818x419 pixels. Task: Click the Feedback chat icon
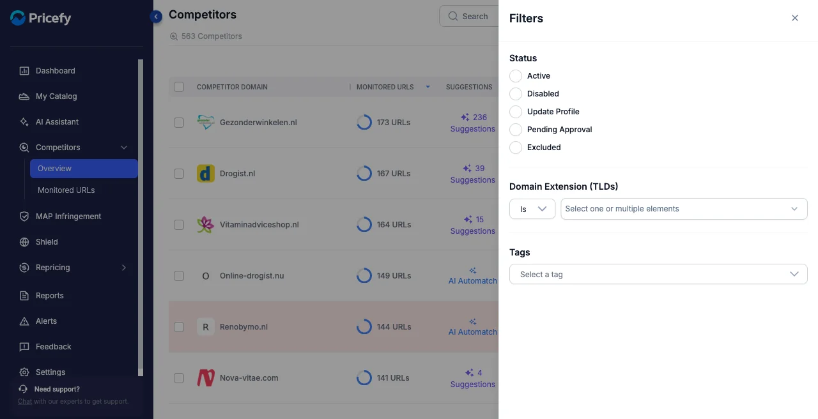pyautogui.click(x=24, y=347)
